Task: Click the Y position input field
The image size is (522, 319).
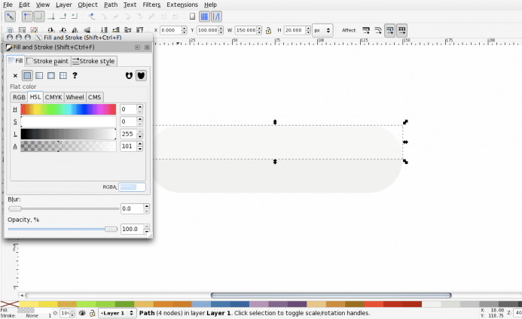Action: 208,30
